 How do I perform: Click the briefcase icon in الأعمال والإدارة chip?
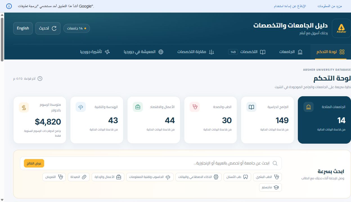point(119,177)
